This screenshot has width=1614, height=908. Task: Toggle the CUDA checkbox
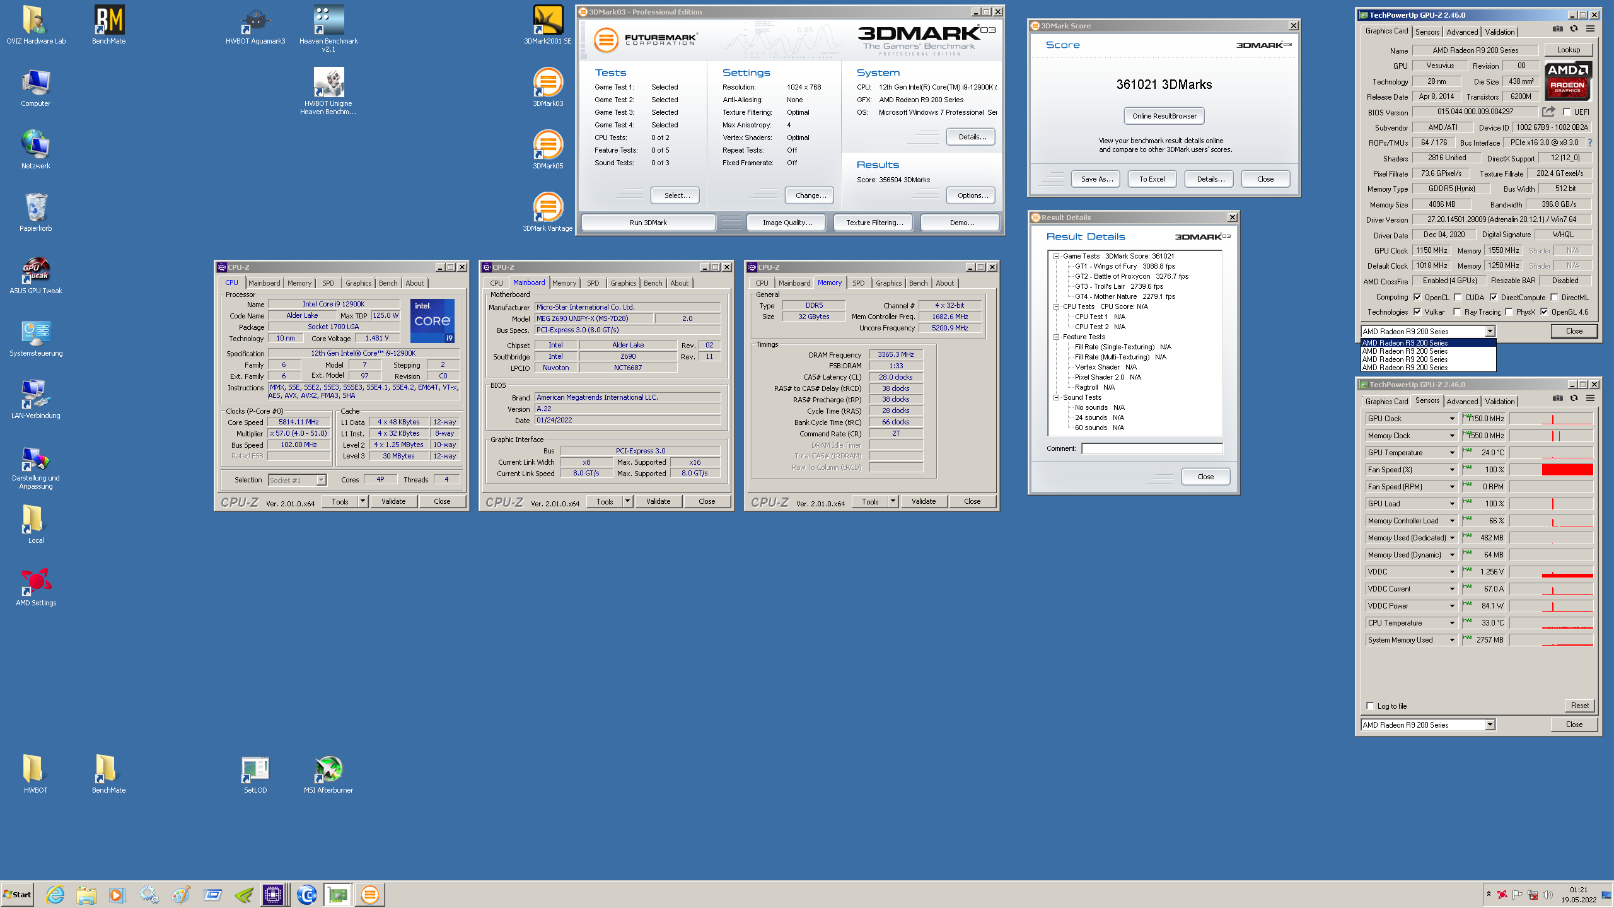point(1458,297)
